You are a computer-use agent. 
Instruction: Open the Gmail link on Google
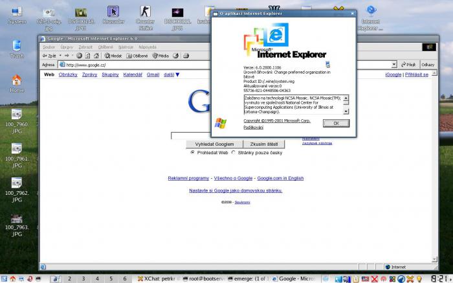[x=153, y=74]
